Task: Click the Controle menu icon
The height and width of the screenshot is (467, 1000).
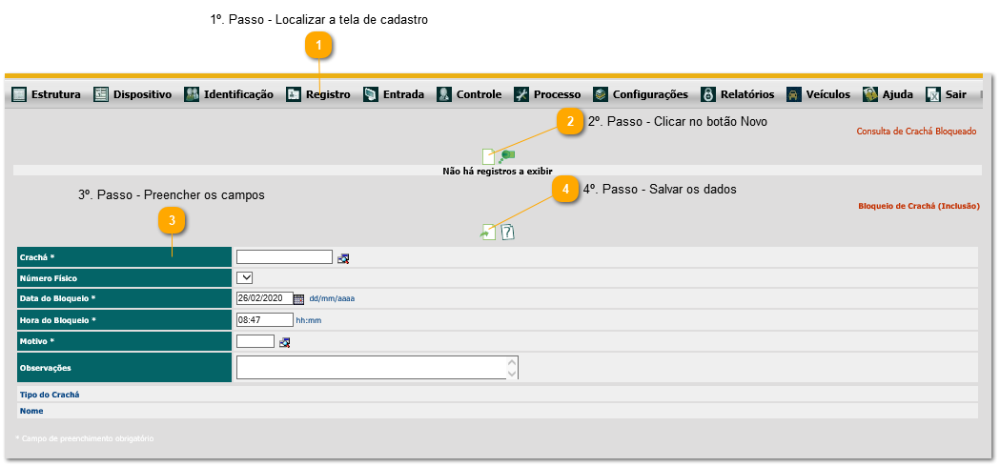Action: tap(444, 94)
